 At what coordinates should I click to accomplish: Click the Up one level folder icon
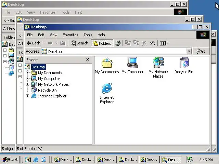pyautogui.click(x=63, y=43)
